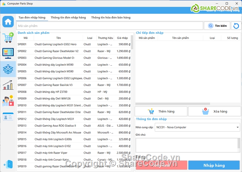Sort product list by Mã column header
This screenshot has height=172, width=242.
(25, 38)
